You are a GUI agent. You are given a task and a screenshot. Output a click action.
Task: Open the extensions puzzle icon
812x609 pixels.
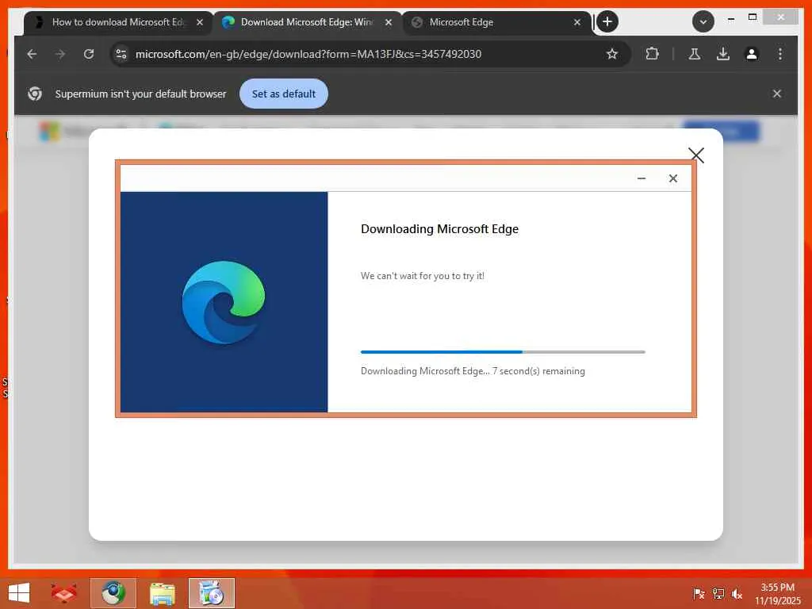coord(653,54)
